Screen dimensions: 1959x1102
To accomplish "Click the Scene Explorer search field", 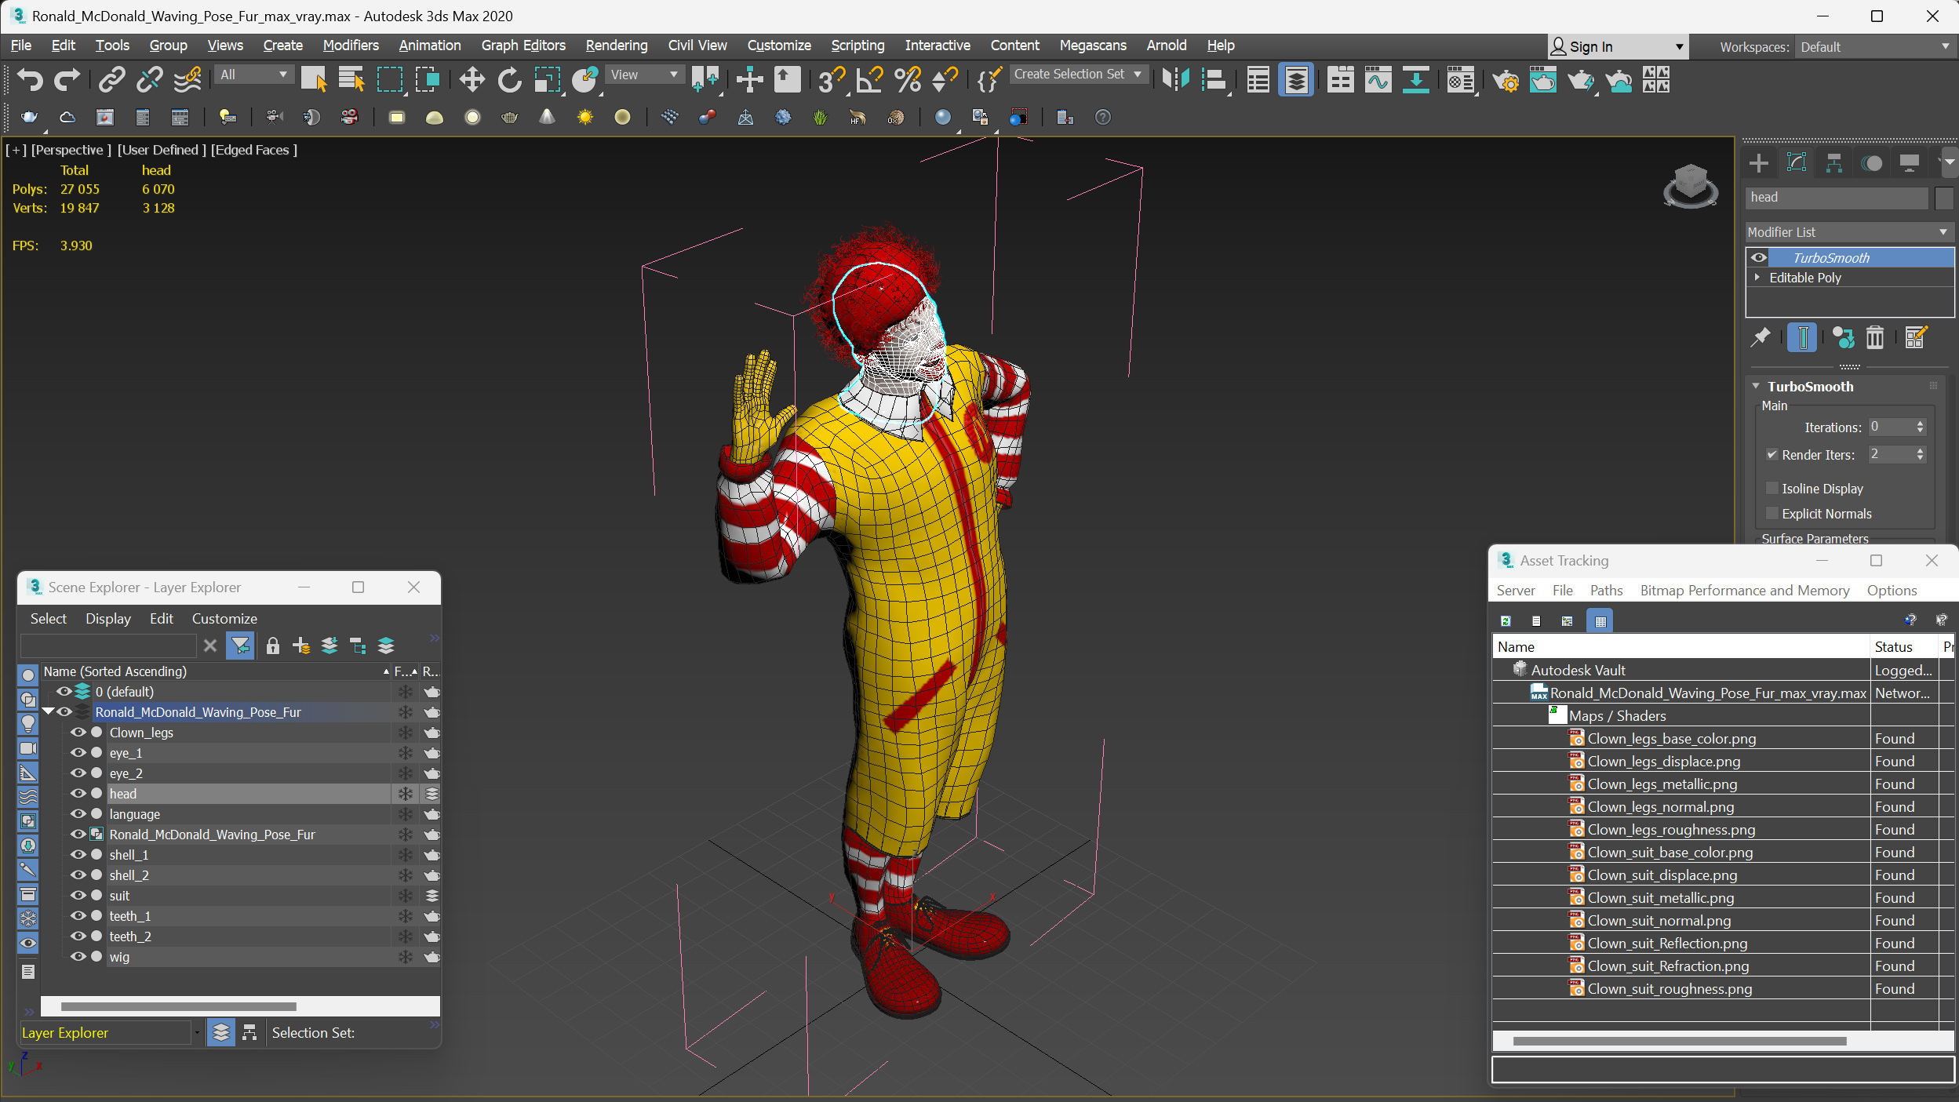I will click(108, 646).
